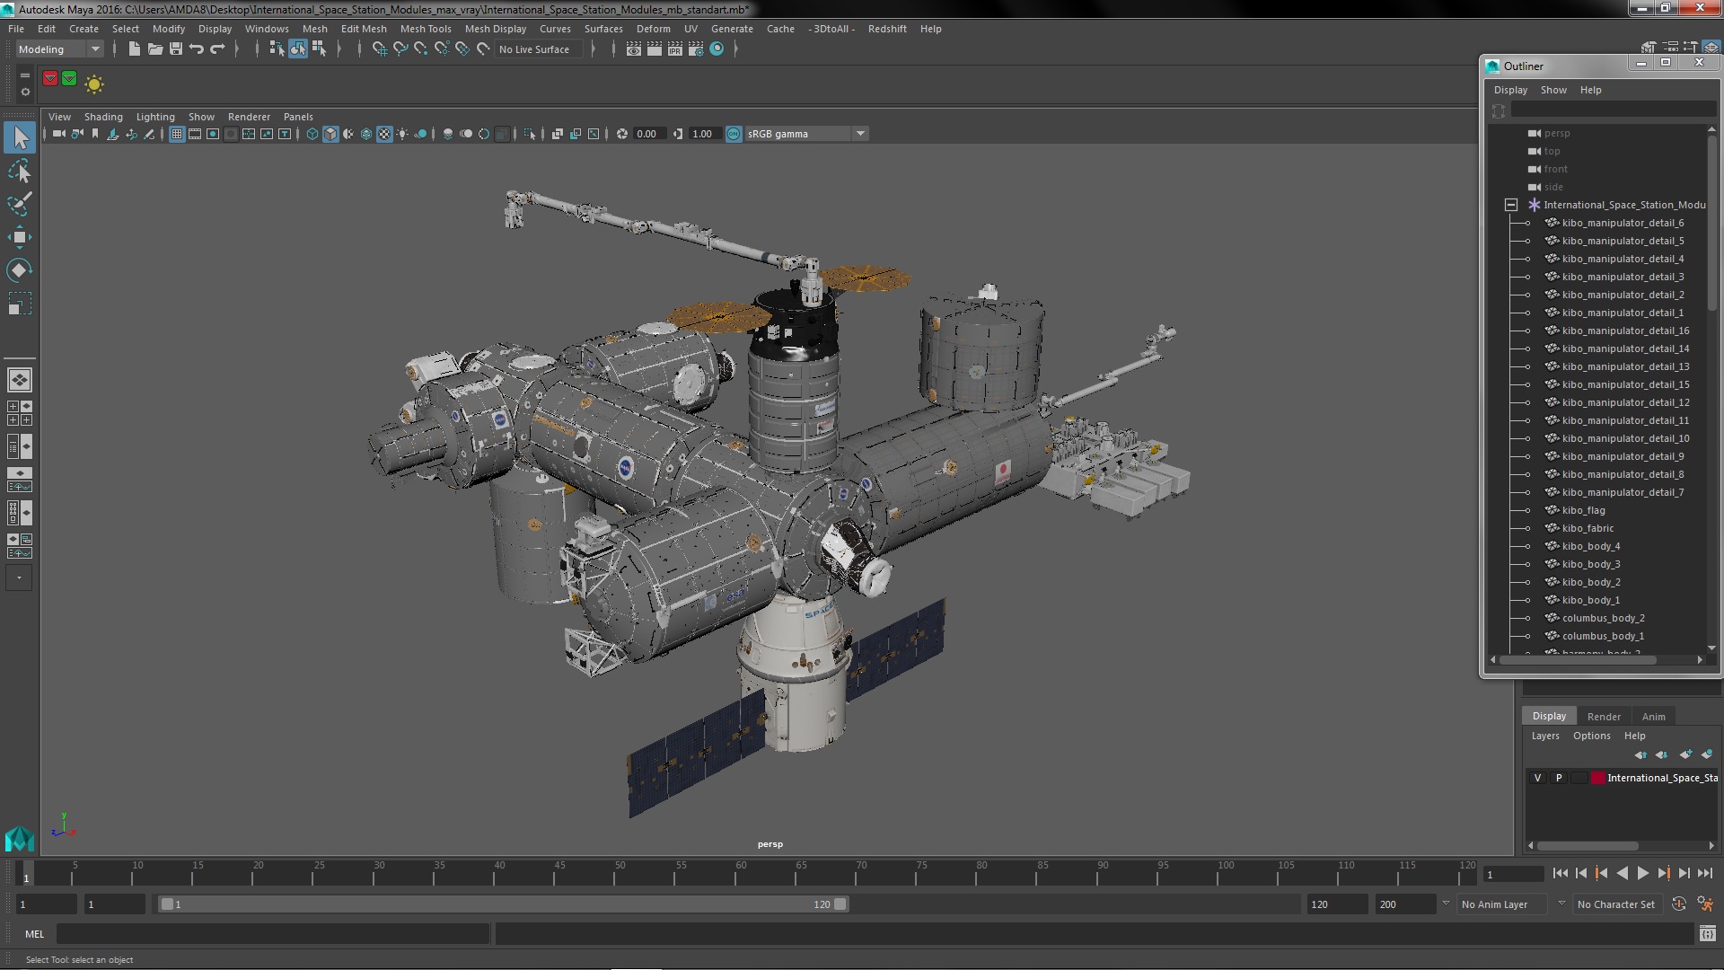The height and width of the screenshot is (970, 1724).
Task: Switch to the Render tab in properties
Action: point(1603,715)
